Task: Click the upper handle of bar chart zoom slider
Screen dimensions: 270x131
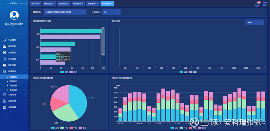Action: 103,28
